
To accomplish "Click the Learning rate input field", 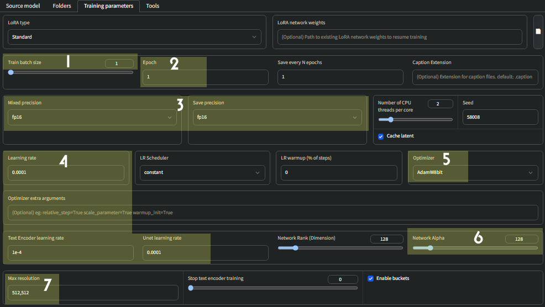I will (x=66, y=173).
